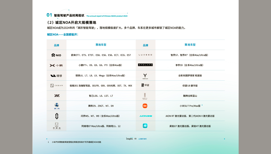Click the 理想L6、L7、L8、L9、Mega cell
271x154 pixels.
[101, 75]
